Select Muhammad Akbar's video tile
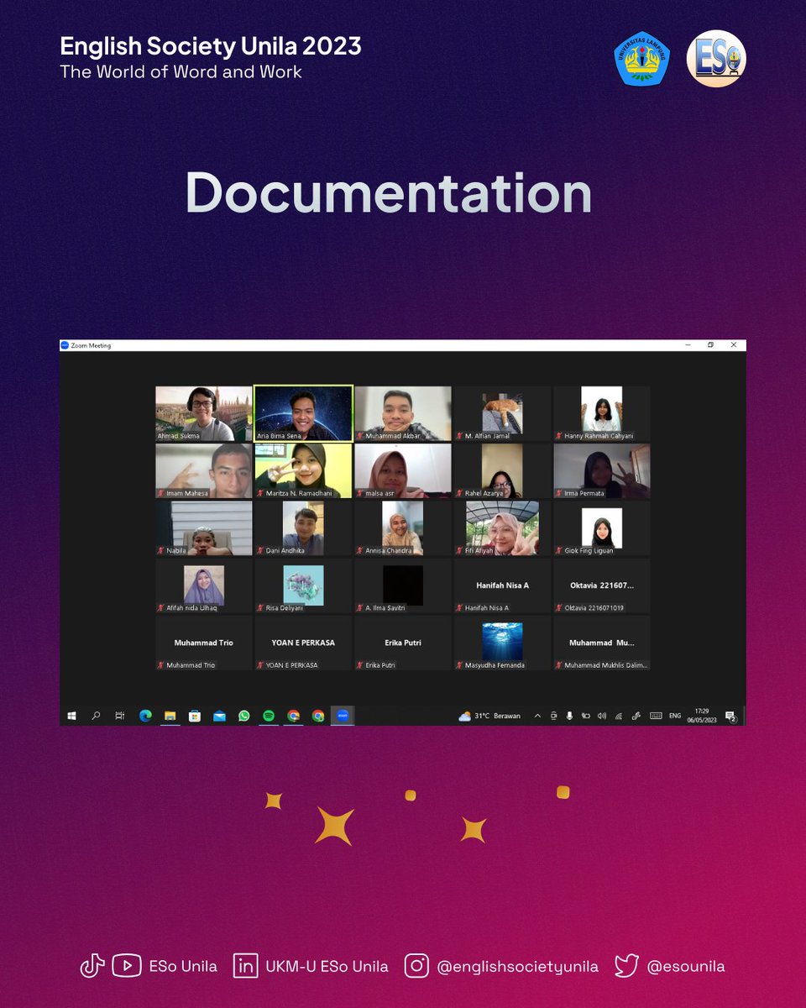This screenshot has width=806, height=1008. pos(403,413)
